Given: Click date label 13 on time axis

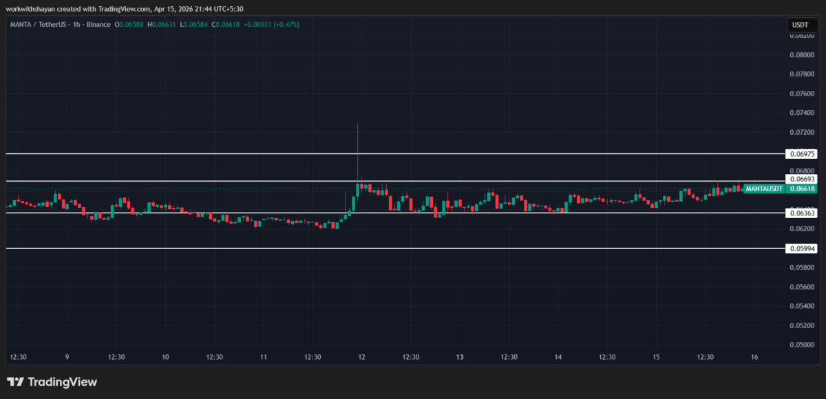Looking at the screenshot, I should coord(460,357).
